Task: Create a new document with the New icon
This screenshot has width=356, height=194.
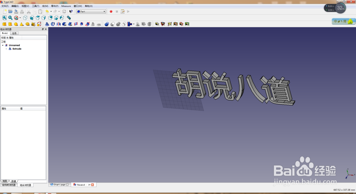Action: click(x=5, y=11)
